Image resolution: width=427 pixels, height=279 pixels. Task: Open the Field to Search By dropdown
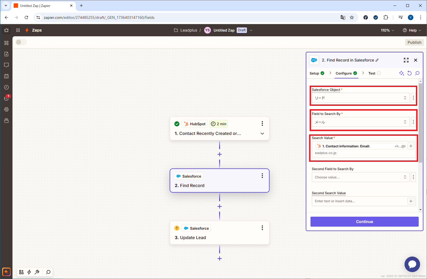pyautogui.click(x=360, y=122)
